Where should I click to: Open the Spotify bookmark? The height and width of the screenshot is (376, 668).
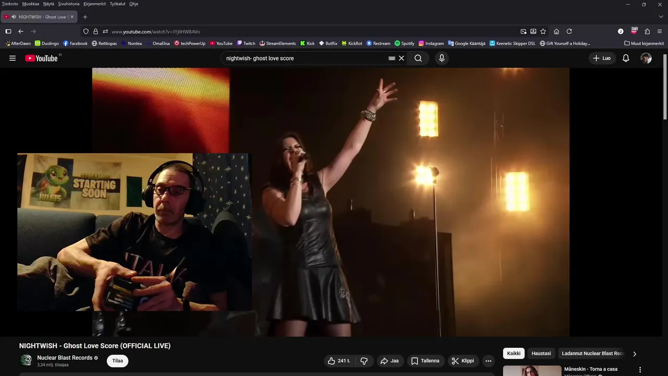pos(404,43)
